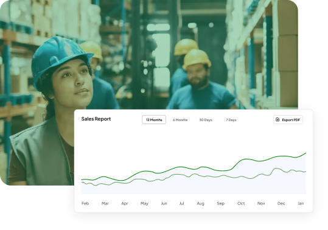Click the Dec axis label
The image size is (328, 230).
click(x=281, y=203)
